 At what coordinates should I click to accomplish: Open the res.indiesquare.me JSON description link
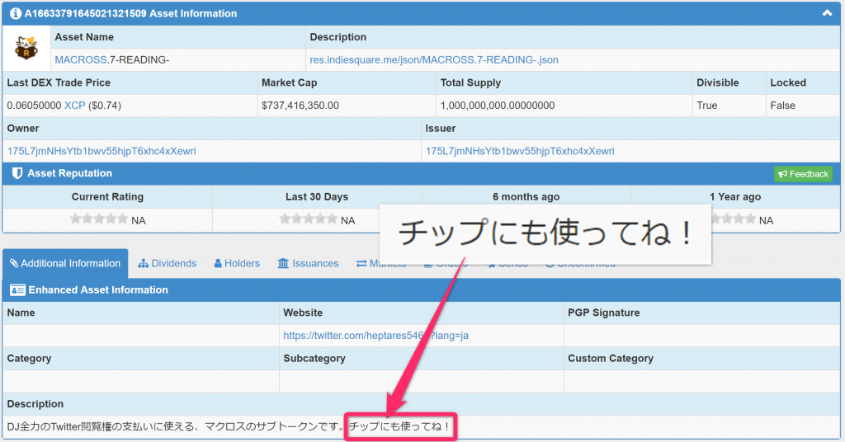coord(433,60)
